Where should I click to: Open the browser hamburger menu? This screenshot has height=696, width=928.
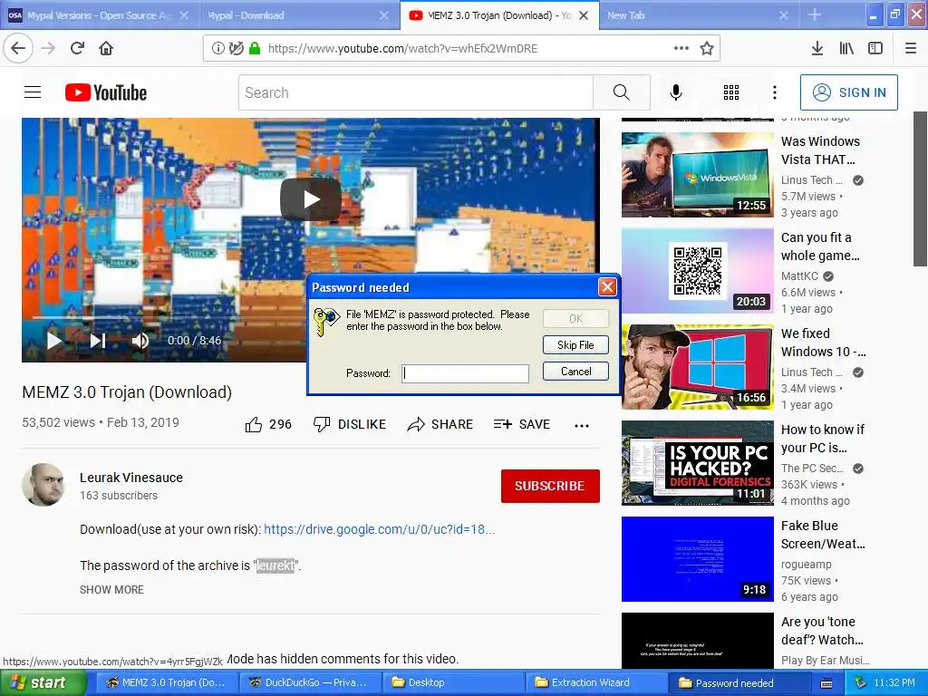point(911,48)
